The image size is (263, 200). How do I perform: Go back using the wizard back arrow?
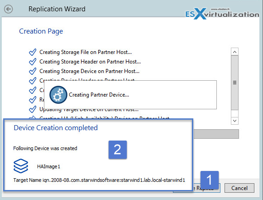(x=9, y=9)
